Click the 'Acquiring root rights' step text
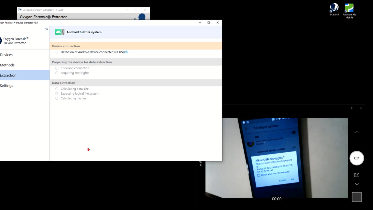Image resolution: width=373 pixels, height=210 pixels. point(75,73)
